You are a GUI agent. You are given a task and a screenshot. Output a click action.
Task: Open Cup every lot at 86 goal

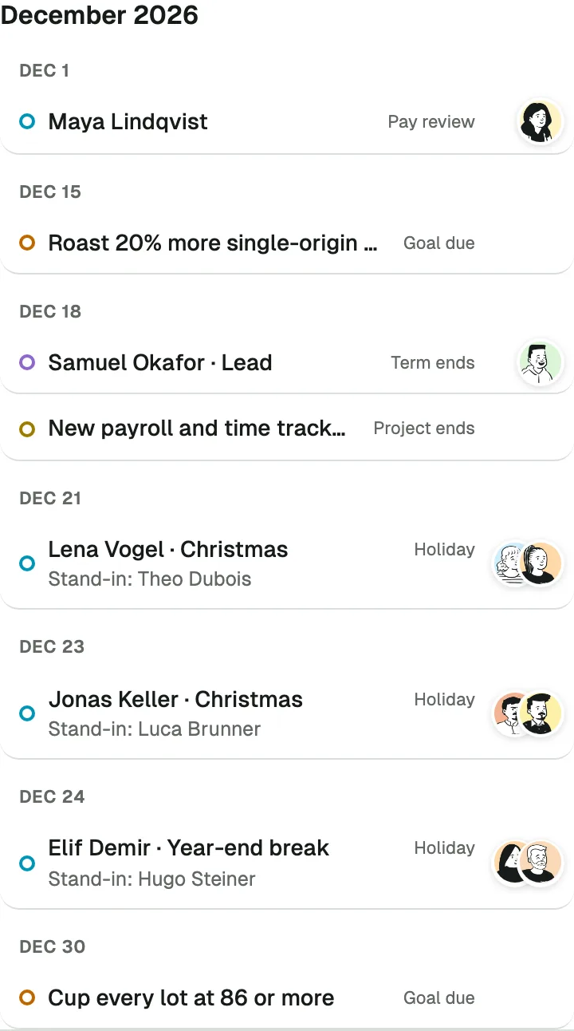tap(287, 997)
